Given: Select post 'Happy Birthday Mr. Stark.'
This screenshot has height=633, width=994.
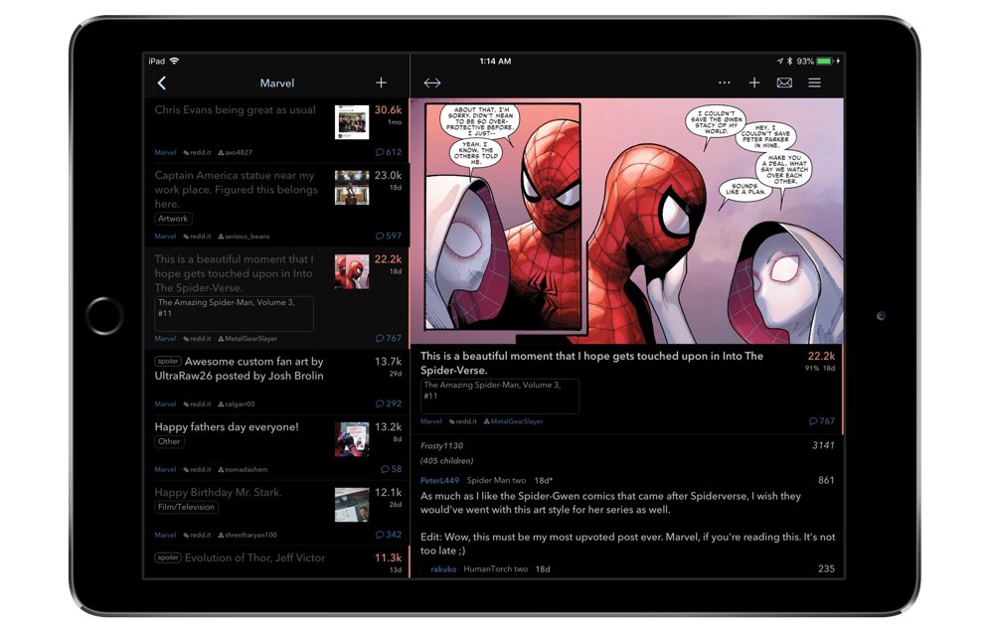Looking at the screenshot, I should [218, 492].
